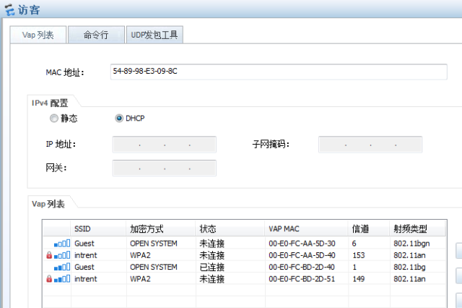Sort by the 加密方式 column header
The image size is (462, 308).
click(161, 228)
